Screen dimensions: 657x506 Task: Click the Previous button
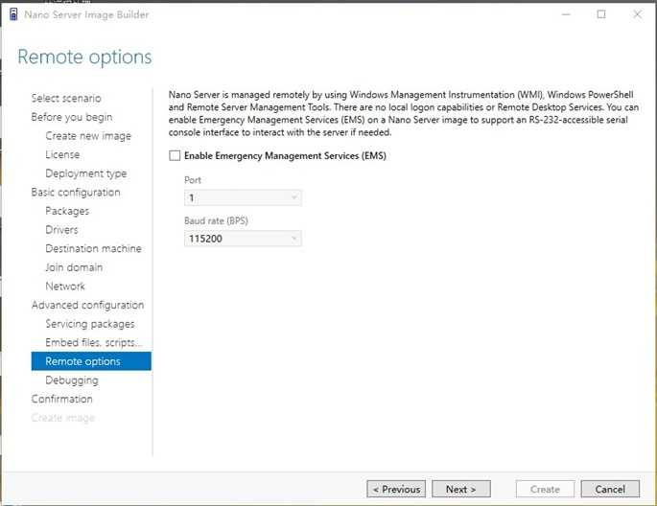(x=396, y=489)
